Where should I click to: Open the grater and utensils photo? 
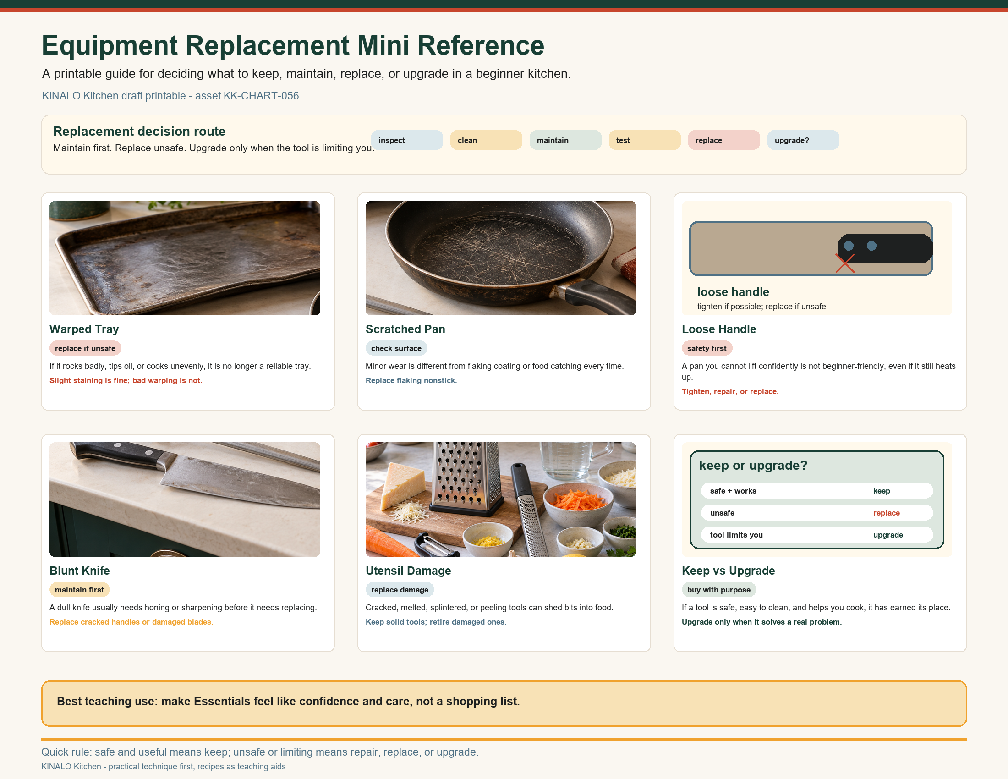point(501,499)
